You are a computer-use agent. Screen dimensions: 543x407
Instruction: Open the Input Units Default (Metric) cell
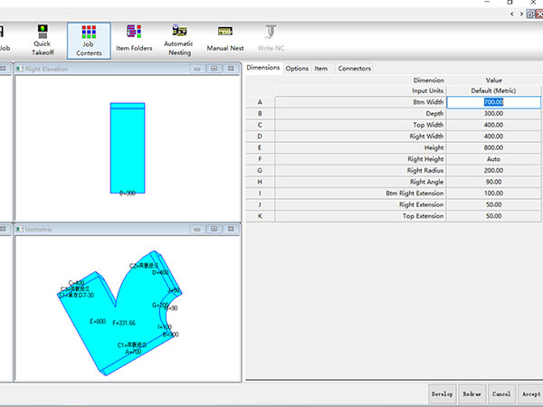(493, 90)
